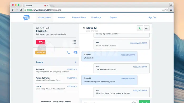Screen dimensions: 184x103
Task: Open the Conversations tab
Action: [44, 17]
